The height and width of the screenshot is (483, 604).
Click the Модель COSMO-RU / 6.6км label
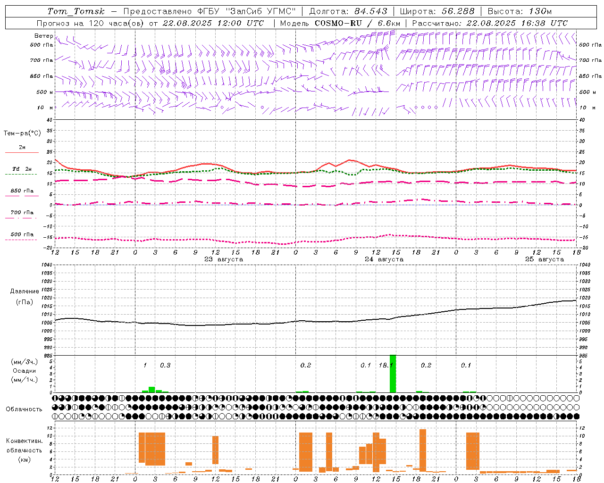tap(340, 23)
